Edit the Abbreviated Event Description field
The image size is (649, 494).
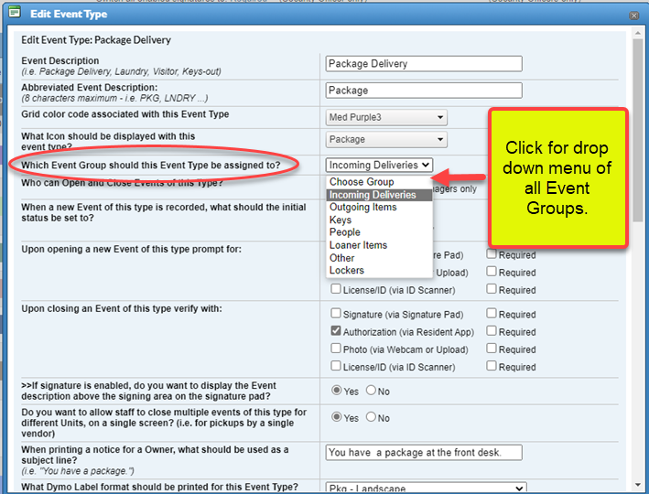pos(424,91)
